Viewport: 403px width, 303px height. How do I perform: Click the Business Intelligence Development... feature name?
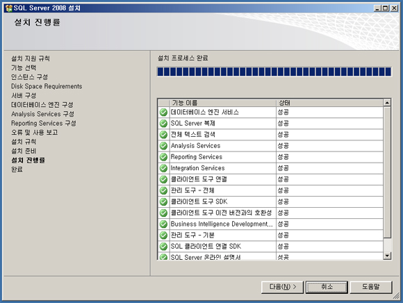pyautogui.click(x=222, y=224)
